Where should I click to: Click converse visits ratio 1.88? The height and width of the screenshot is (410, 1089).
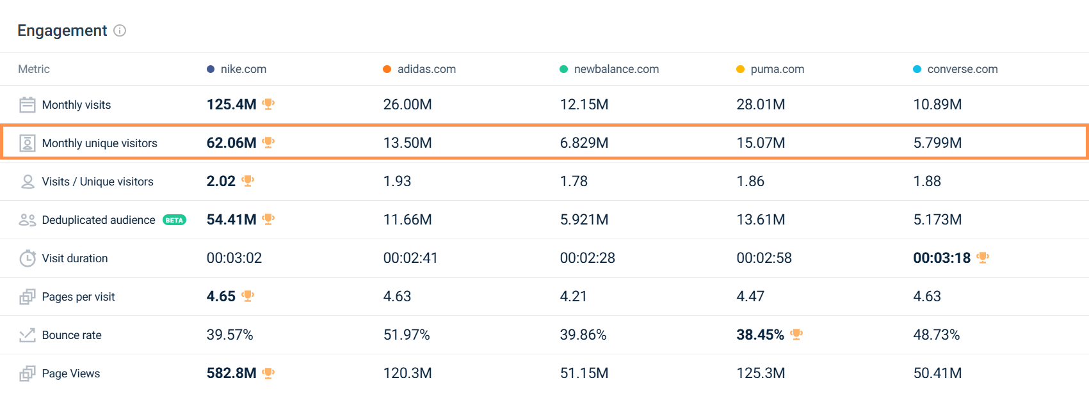(927, 181)
